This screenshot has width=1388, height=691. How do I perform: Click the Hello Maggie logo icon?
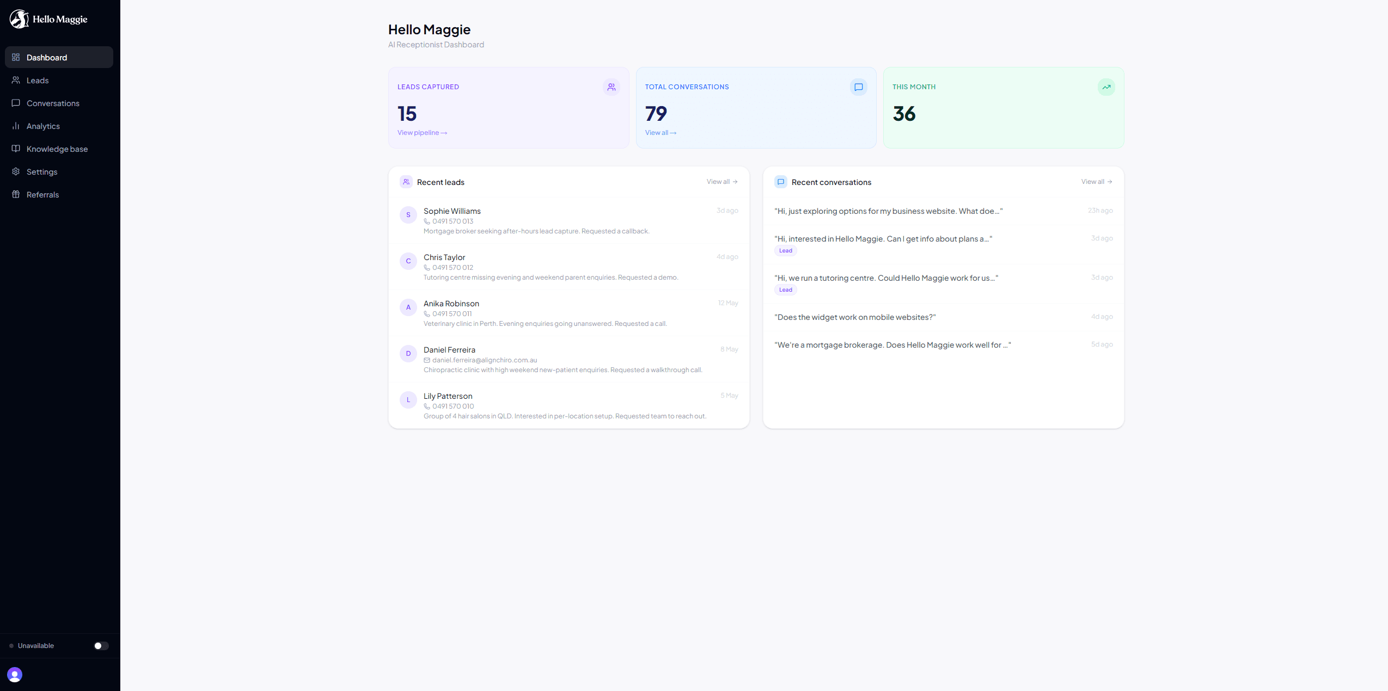point(19,19)
